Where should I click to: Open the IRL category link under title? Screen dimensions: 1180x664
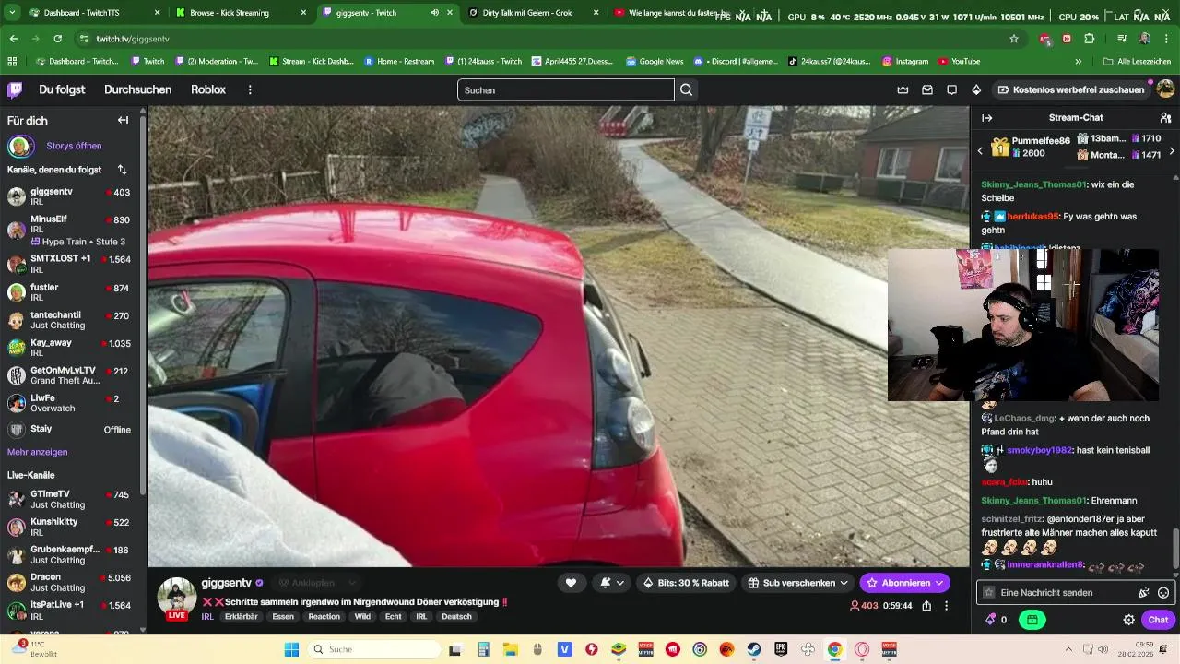(207, 617)
